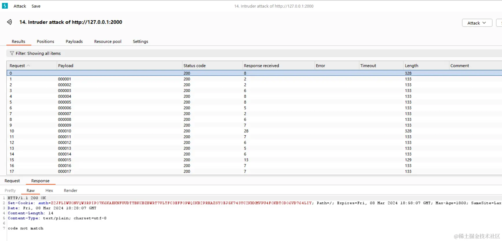The image size is (502, 241).
Task: Click the funnel filter icon
Action: (12, 53)
